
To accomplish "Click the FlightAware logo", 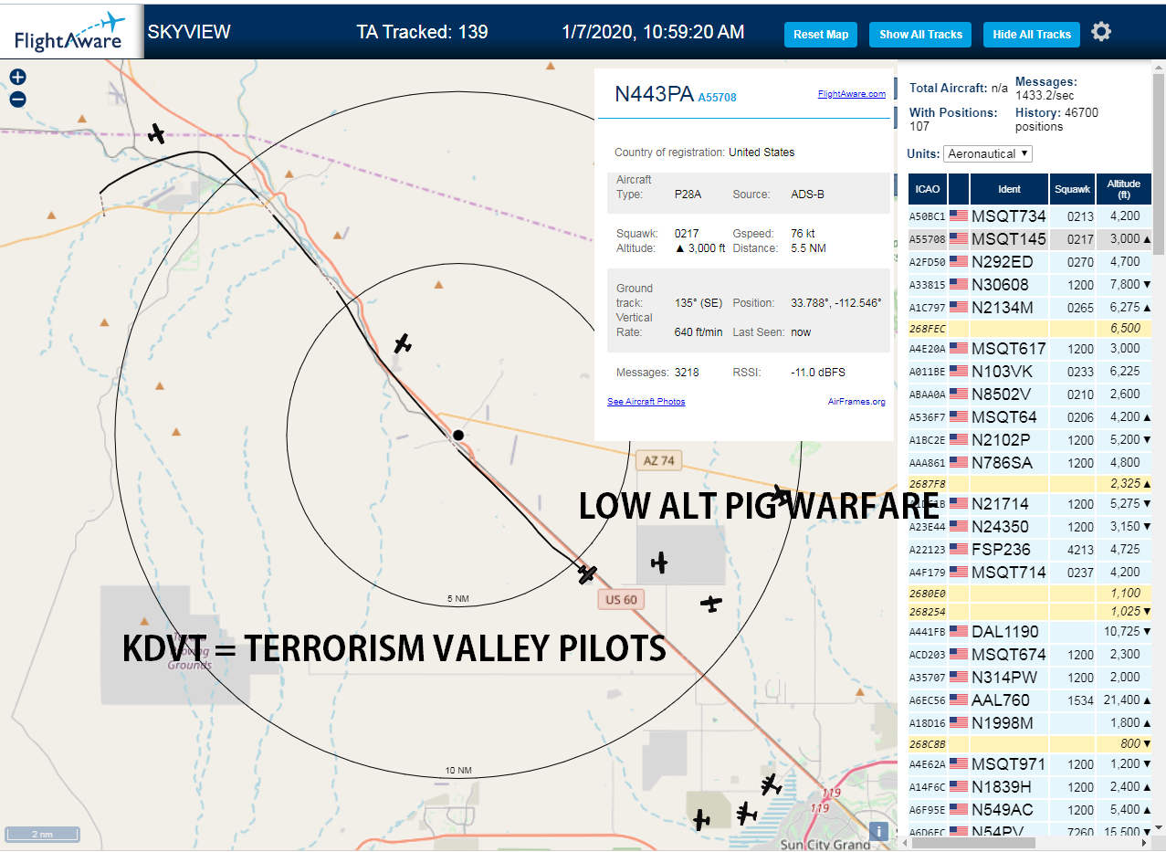I will point(70,30).
